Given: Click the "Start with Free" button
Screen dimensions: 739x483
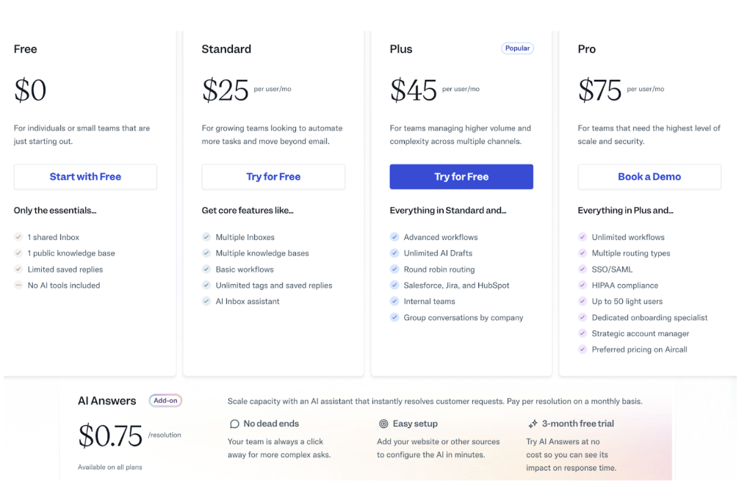Looking at the screenshot, I should click(85, 176).
